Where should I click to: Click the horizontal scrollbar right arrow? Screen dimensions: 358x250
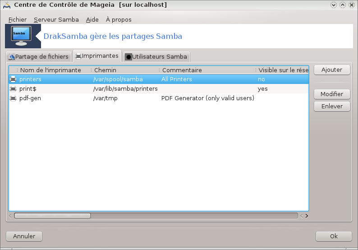tap(307, 216)
